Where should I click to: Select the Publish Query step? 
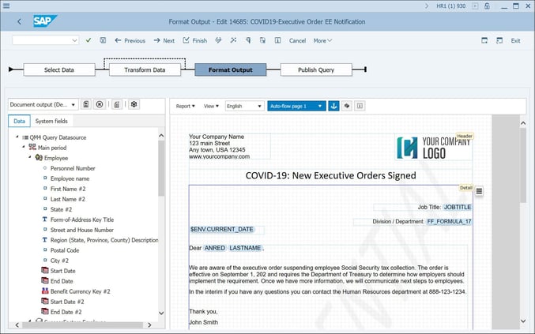(316, 69)
